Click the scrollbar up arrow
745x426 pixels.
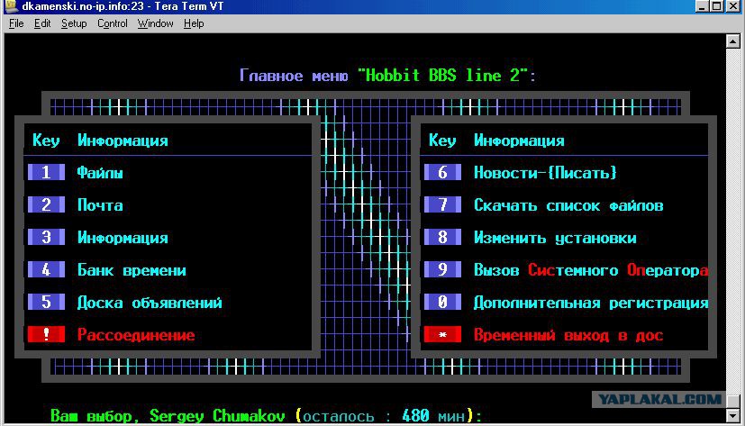tap(733, 41)
